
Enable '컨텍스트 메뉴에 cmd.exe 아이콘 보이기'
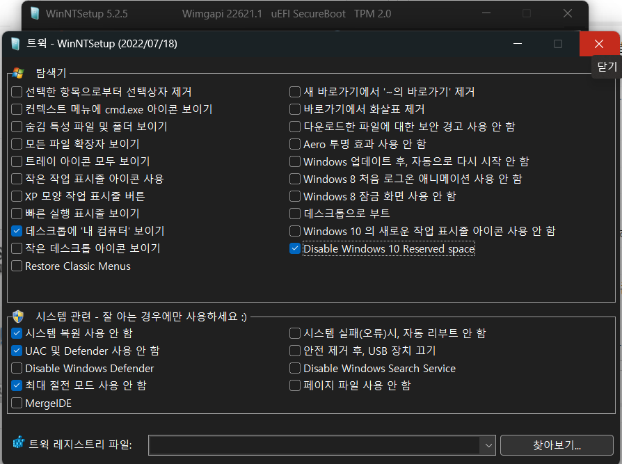pos(17,109)
